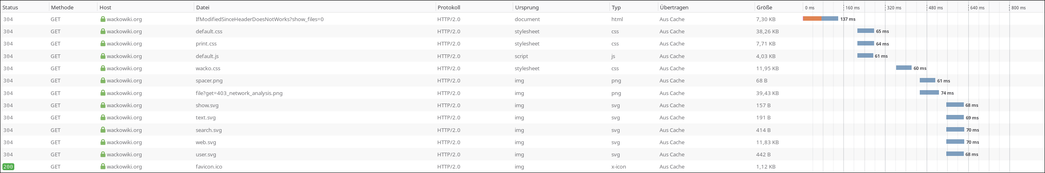Screen dimensions: 1045x173
Task: Click the green 200 status badge
Action: tap(8, 167)
